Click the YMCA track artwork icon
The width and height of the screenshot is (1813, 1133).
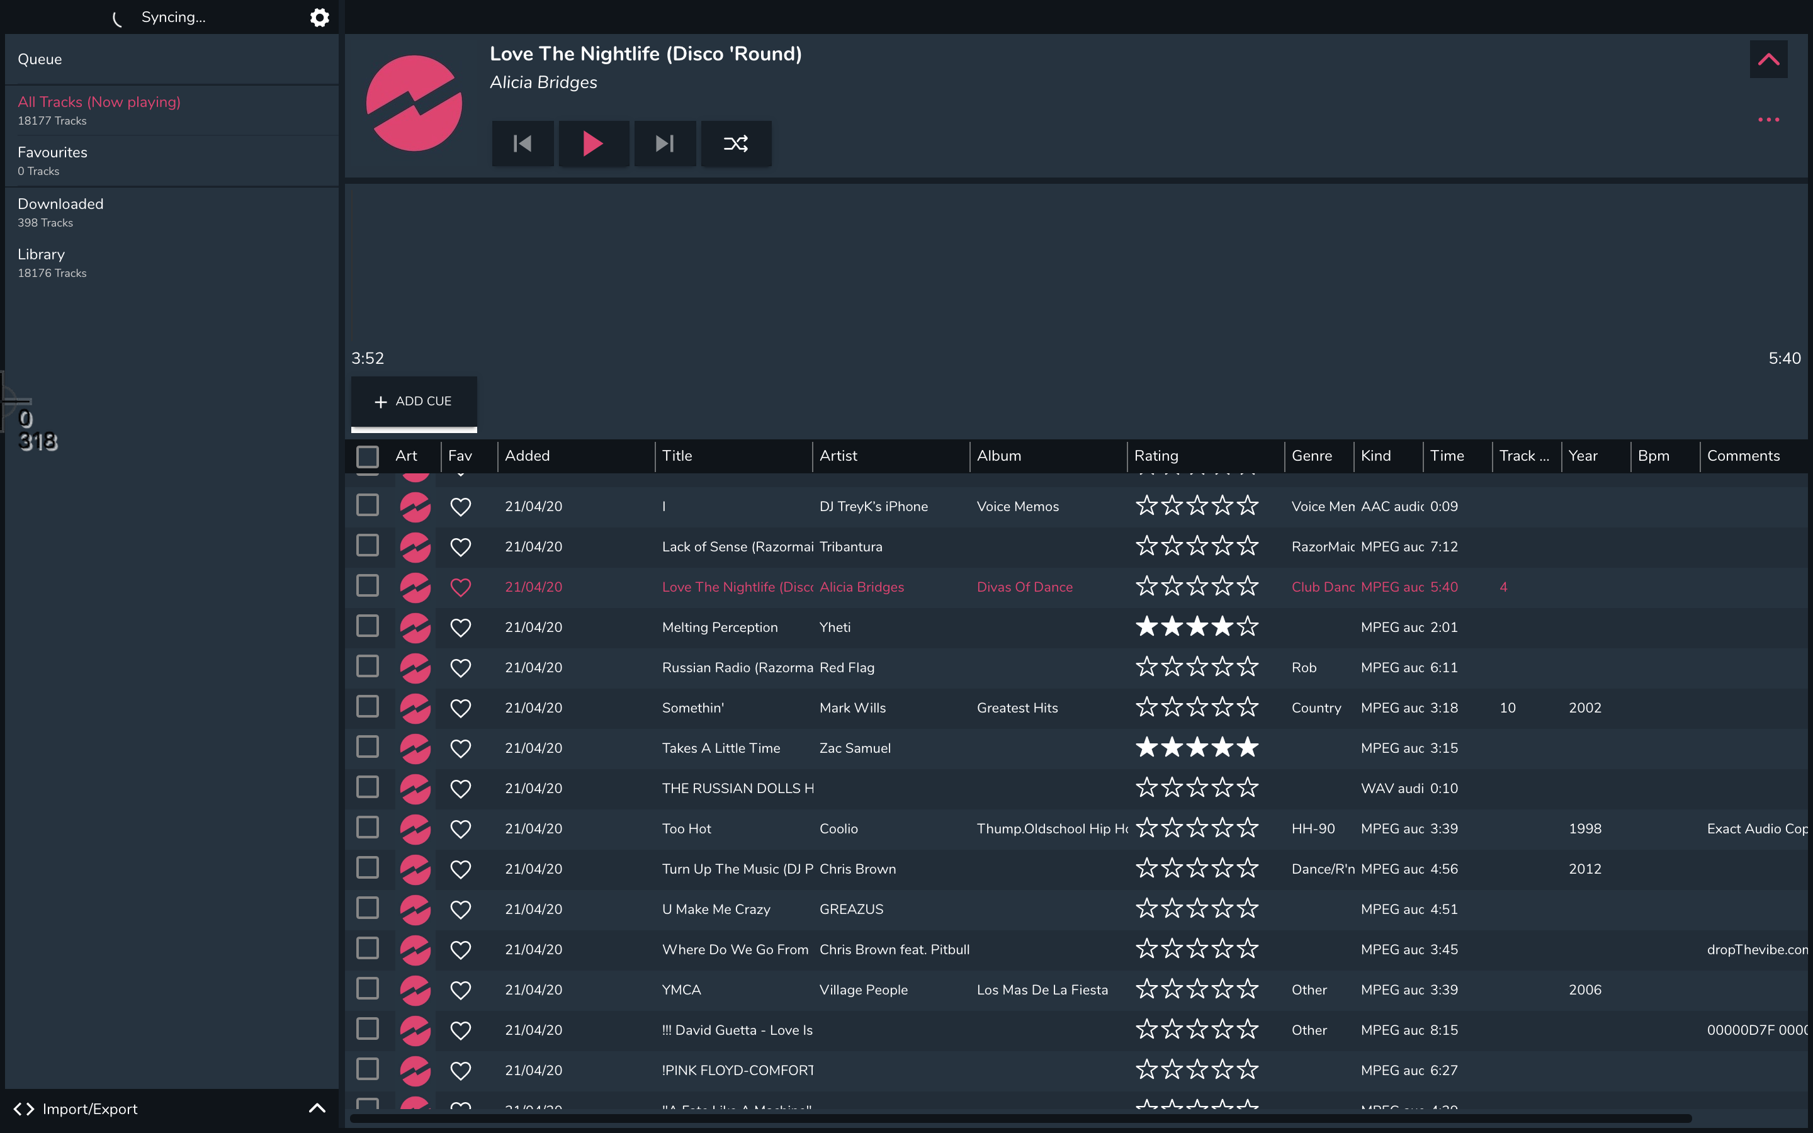click(x=415, y=990)
